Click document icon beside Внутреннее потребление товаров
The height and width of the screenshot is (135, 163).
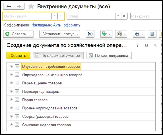[17, 66]
